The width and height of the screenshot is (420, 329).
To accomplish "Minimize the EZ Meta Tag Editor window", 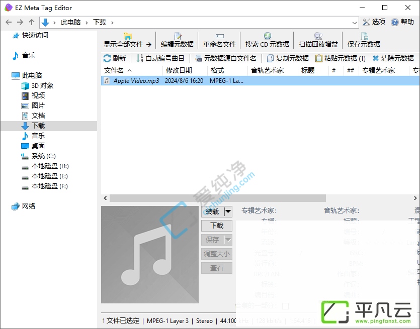I will point(362,8).
